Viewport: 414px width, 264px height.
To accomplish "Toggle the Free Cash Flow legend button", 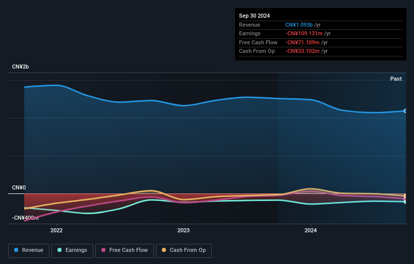I will click(x=125, y=250).
